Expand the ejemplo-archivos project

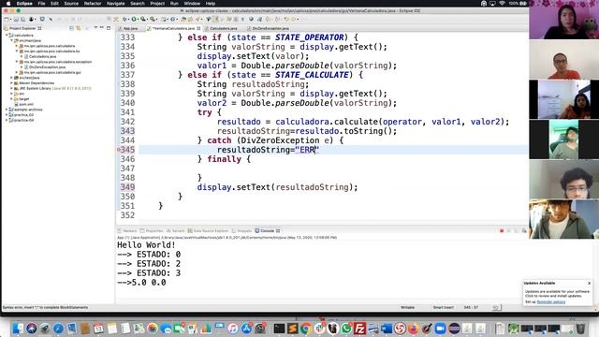pos(7,110)
